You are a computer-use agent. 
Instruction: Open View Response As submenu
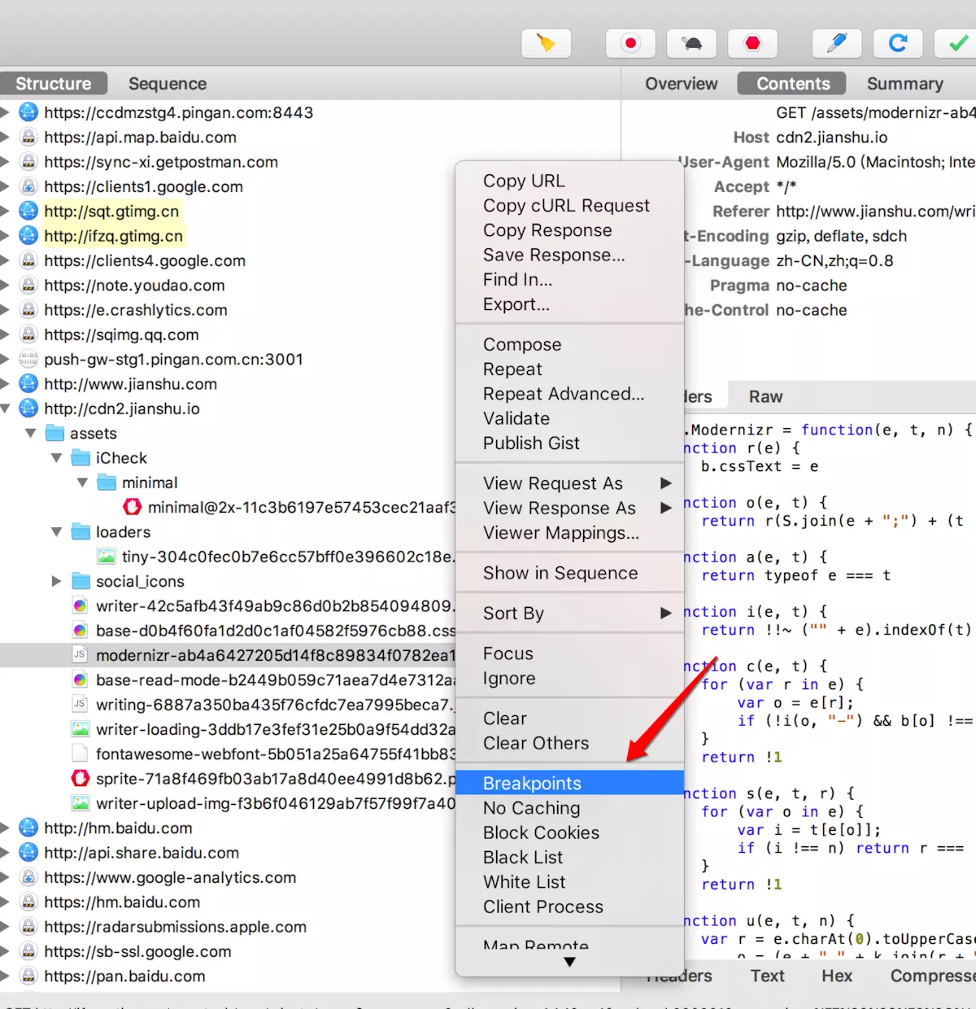click(x=569, y=509)
